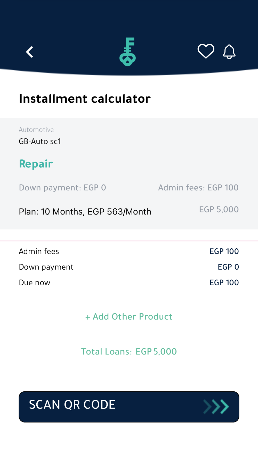Image resolution: width=258 pixels, height=460 pixels.
Task: Tap the Due now EGP 100 amount
Action: point(224,283)
